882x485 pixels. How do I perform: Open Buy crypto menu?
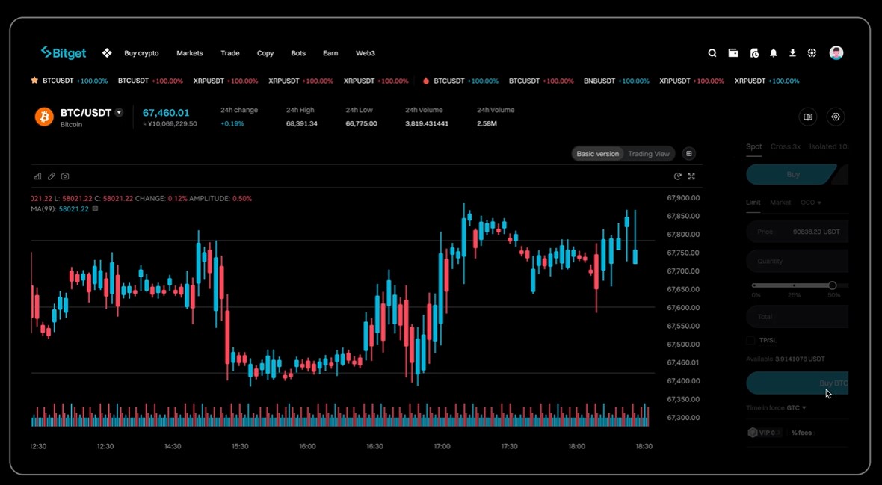tap(141, 53)
